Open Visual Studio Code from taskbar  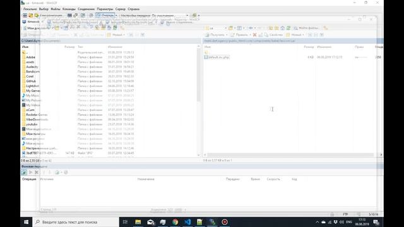pyautogui.click(x=187, y=222)
